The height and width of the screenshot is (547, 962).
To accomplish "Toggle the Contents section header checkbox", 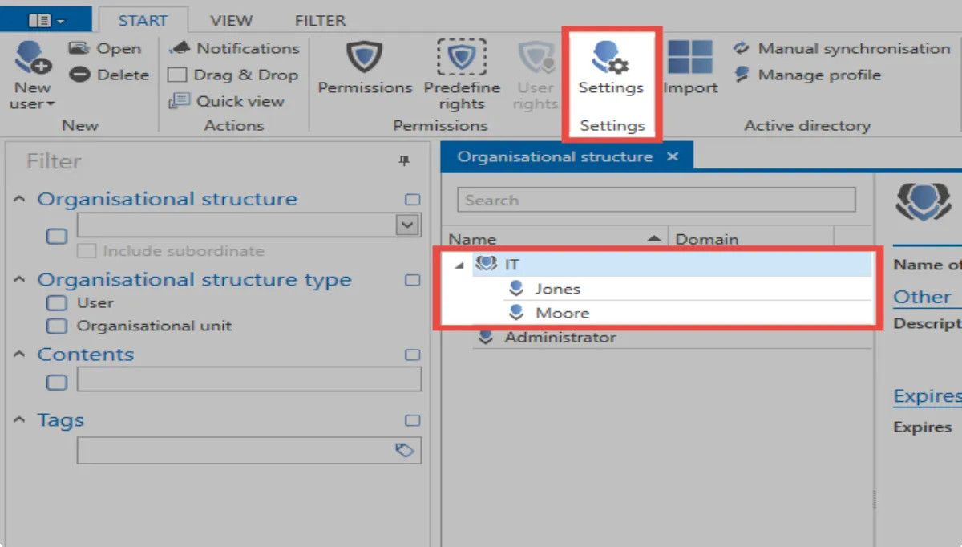I will pos(412,355).
